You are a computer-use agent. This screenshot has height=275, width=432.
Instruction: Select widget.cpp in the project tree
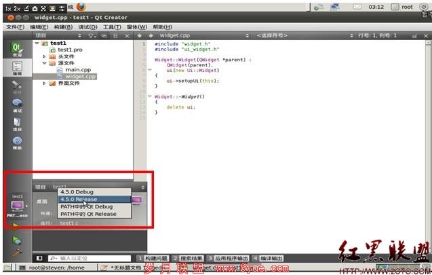point(81,77)
